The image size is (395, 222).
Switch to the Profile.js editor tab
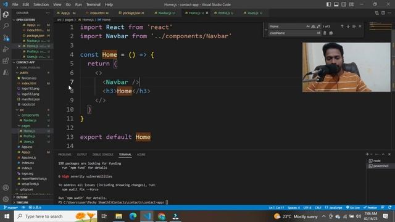(x=223, y=13)
